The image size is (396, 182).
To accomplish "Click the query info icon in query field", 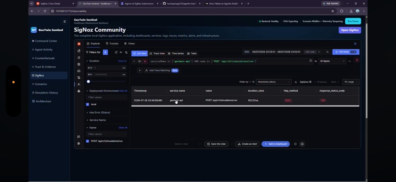I will [311, 61].
